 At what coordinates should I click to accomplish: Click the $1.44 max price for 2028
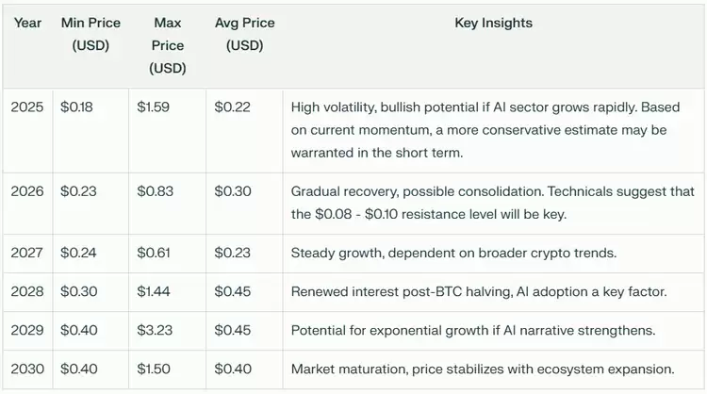click(x=155, y=291)
